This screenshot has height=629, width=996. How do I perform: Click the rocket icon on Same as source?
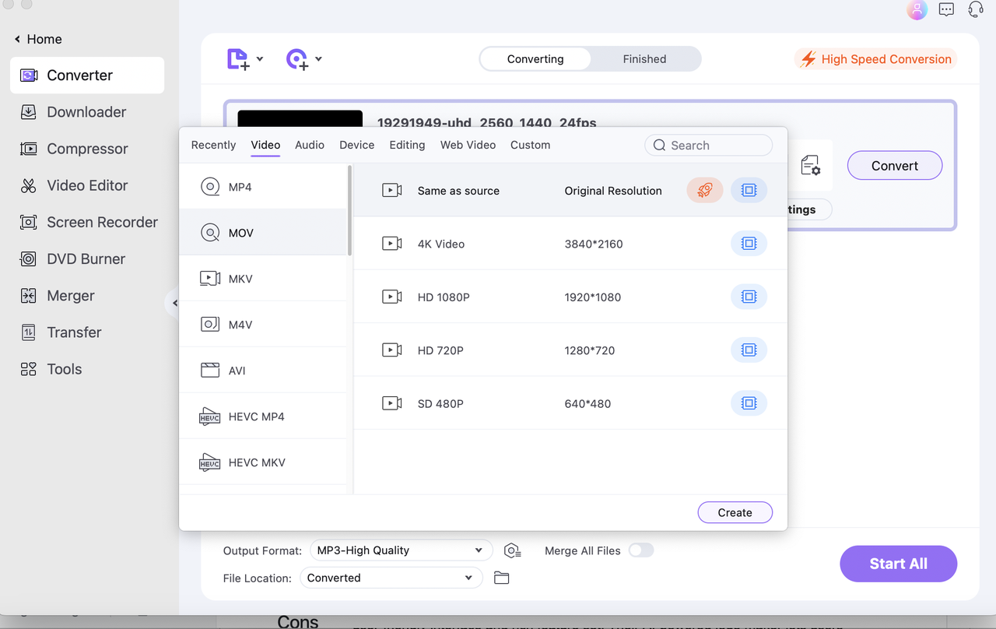(704, 189)
